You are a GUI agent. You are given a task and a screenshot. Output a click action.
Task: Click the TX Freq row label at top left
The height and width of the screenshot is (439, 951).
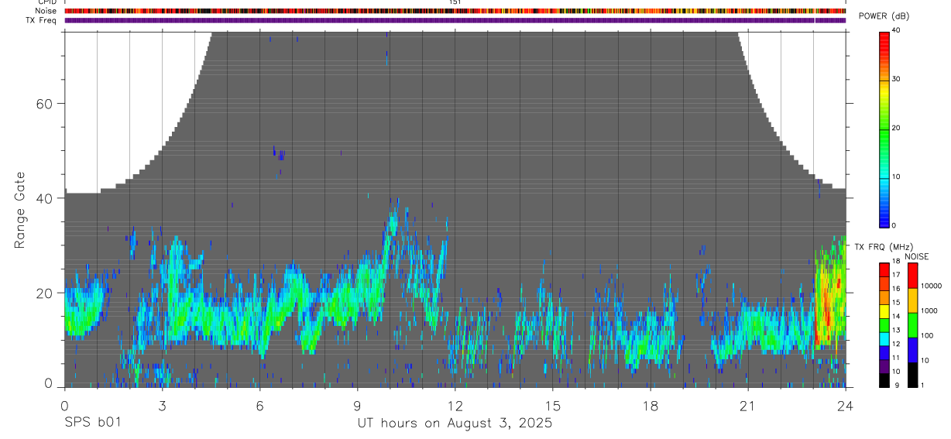(42, 20)
